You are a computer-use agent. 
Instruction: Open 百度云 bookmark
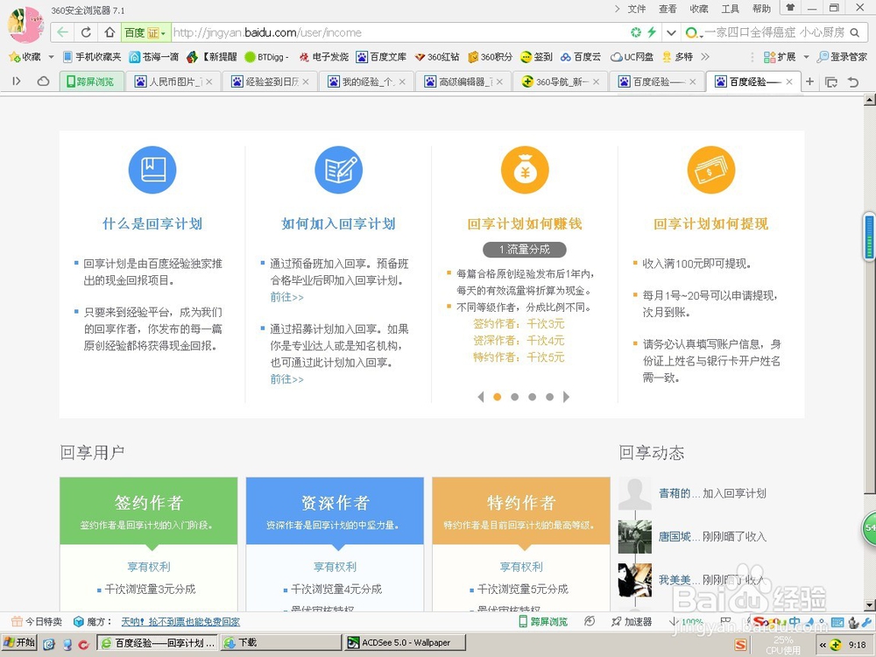581,57
